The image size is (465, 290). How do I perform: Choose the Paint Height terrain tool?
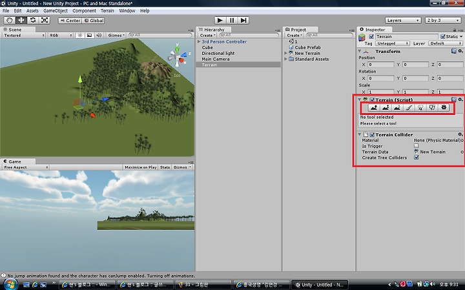[386, 108]
